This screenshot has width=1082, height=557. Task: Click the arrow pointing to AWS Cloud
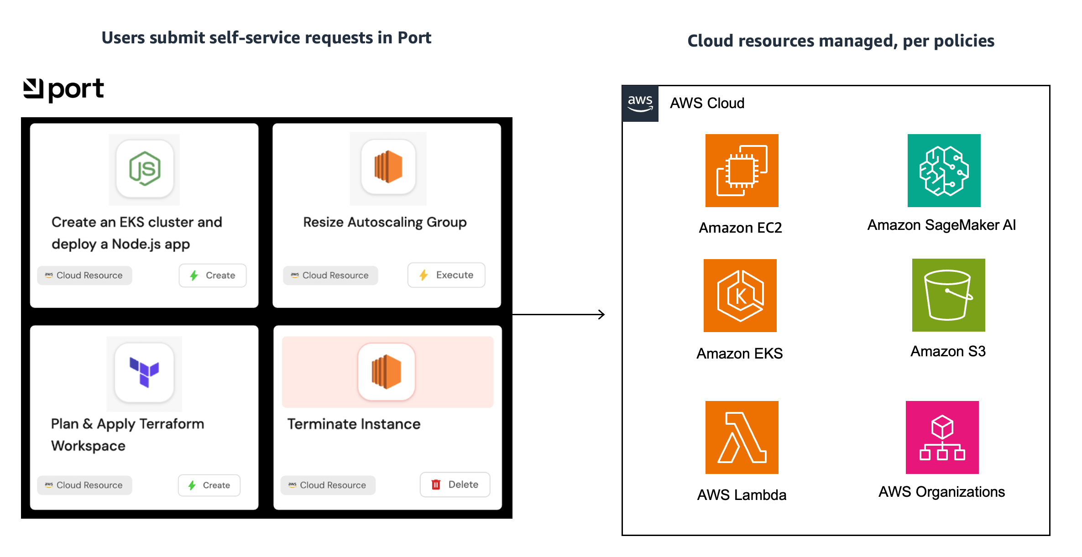(559, 314)
